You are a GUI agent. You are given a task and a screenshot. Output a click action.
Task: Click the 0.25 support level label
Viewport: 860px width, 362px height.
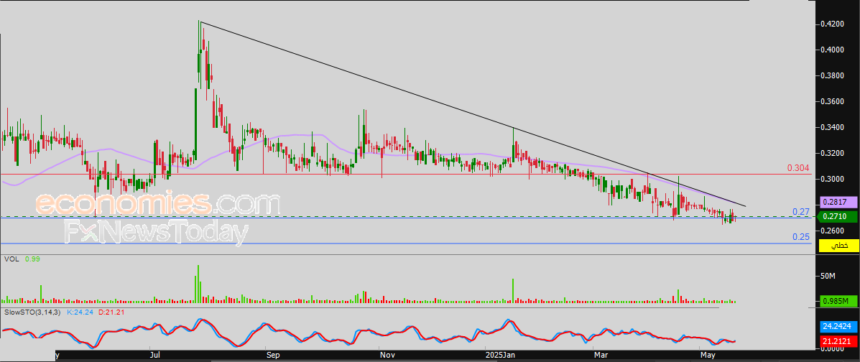pos(802,237)
